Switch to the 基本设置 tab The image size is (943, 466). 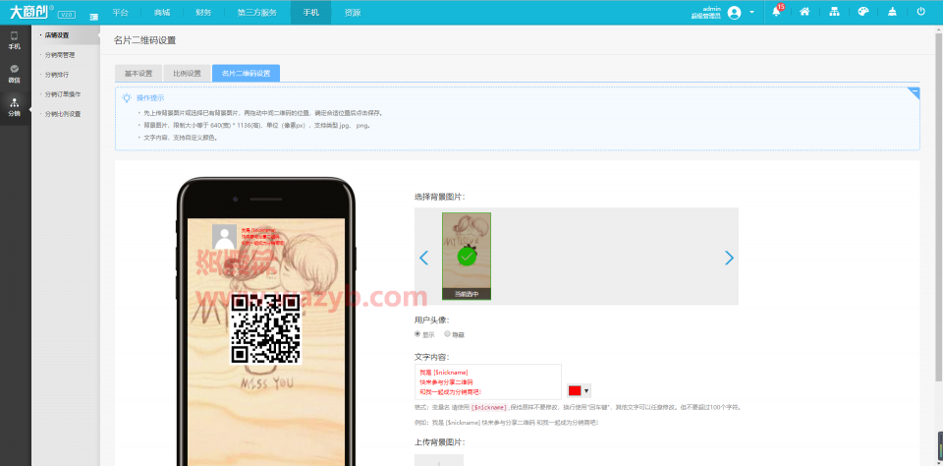[x=139, y=74]
